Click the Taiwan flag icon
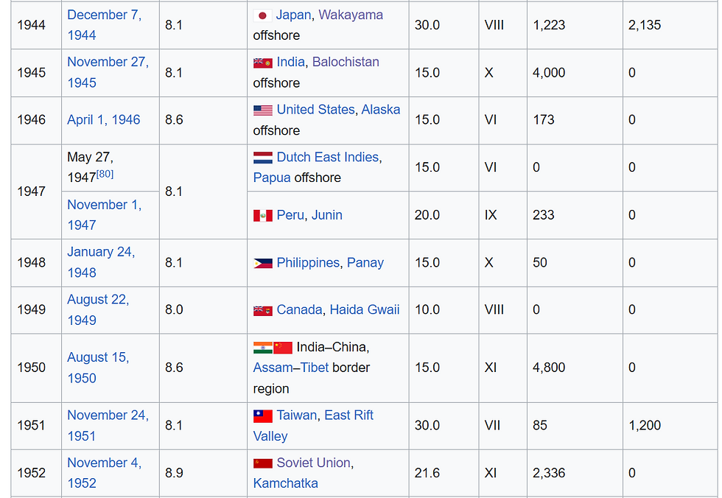Screen dimensions: 722x498 coord(262,416)
